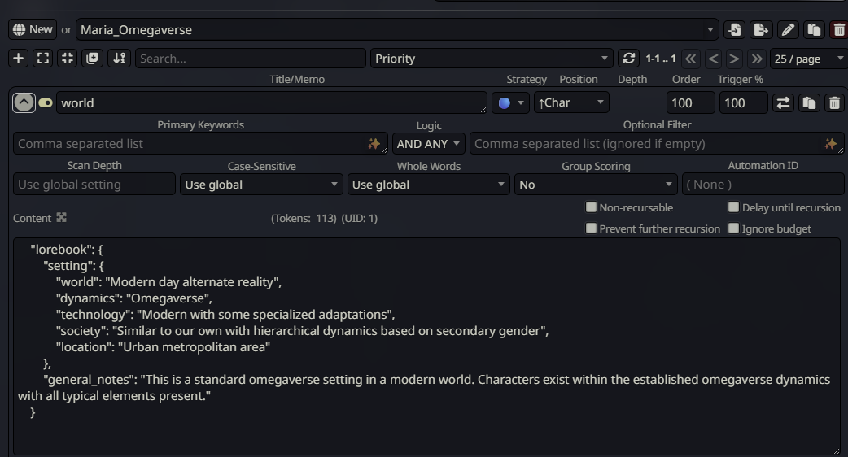
Task: Add a new entry with plus icon
Action: 19,59
